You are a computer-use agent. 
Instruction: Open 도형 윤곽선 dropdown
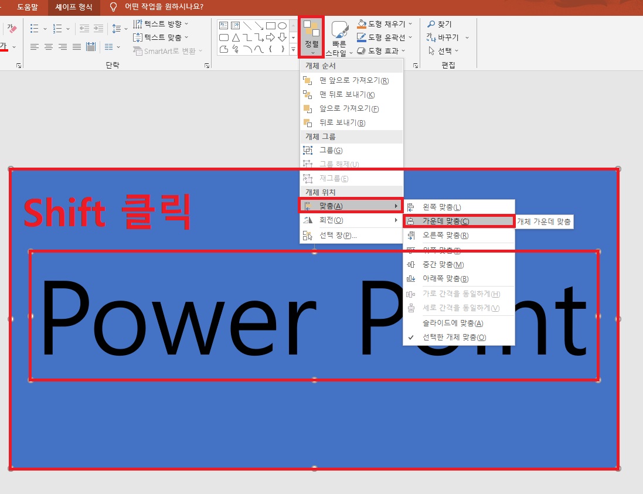pos(385,38)
